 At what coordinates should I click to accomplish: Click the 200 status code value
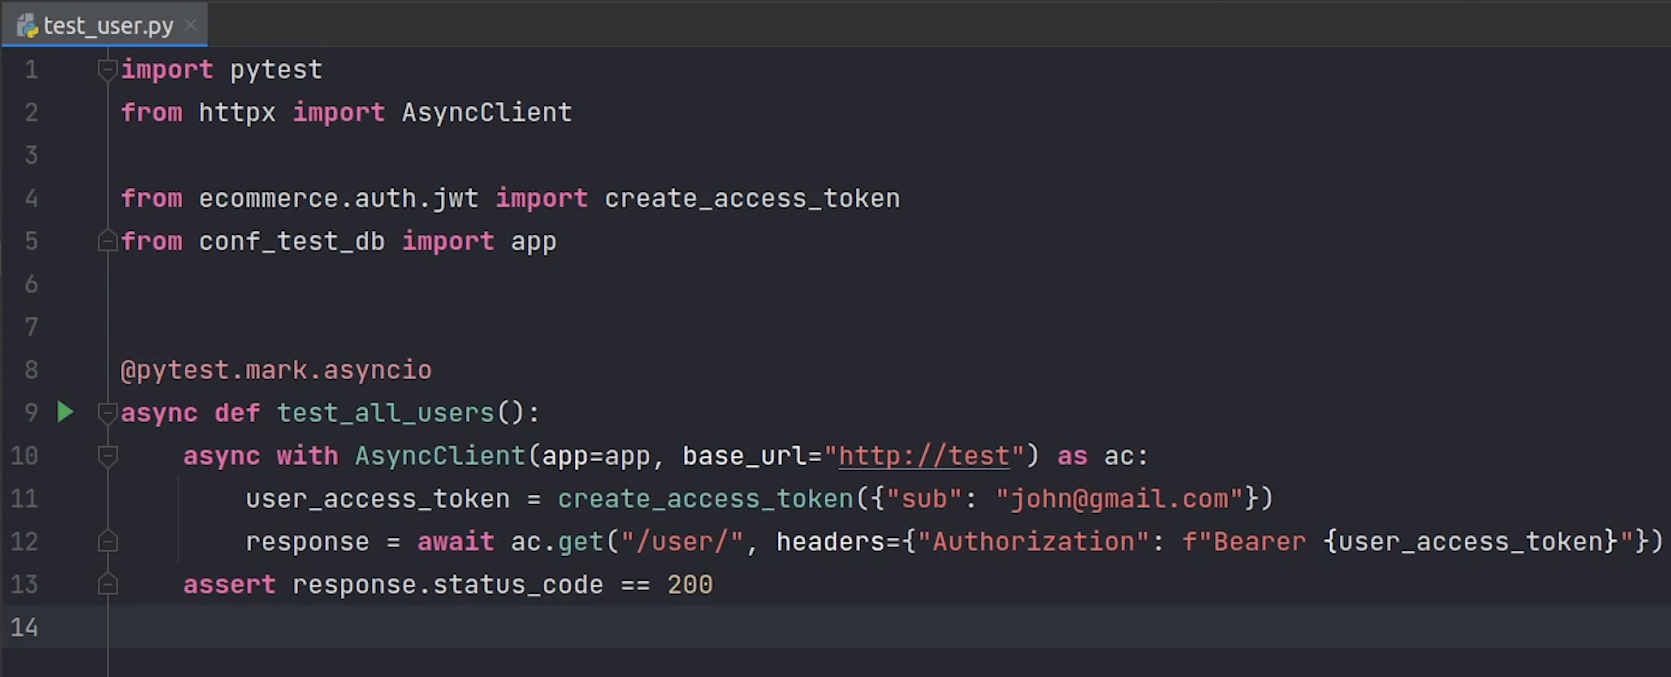[690, 585]
